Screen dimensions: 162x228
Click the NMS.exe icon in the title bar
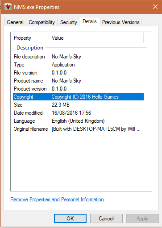8,7
